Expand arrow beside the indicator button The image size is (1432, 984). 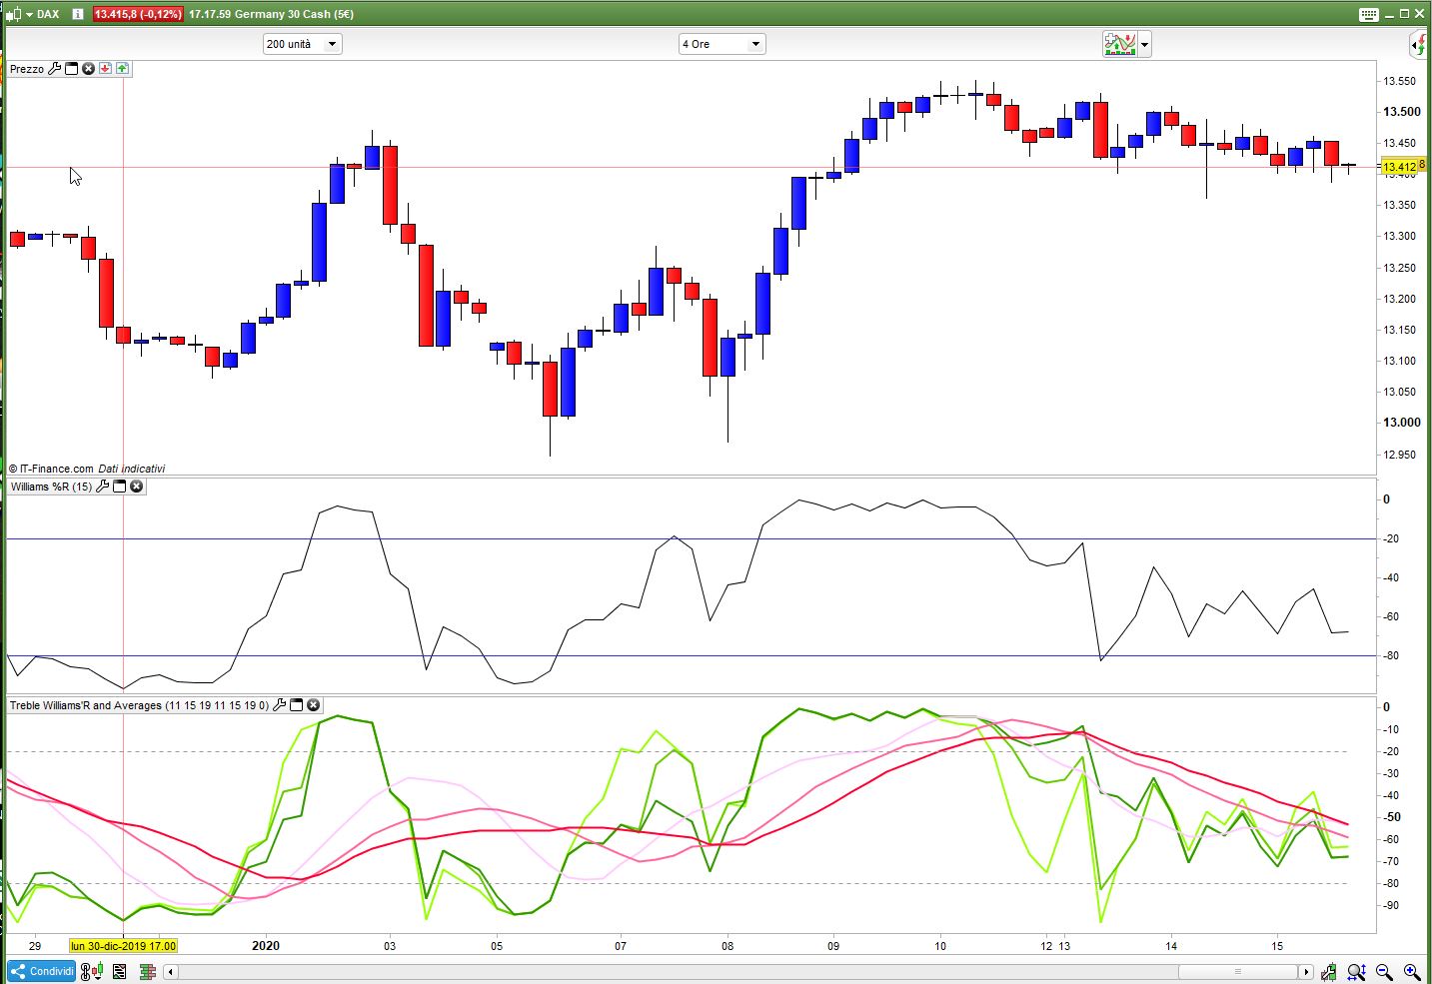coord(1145,44)
